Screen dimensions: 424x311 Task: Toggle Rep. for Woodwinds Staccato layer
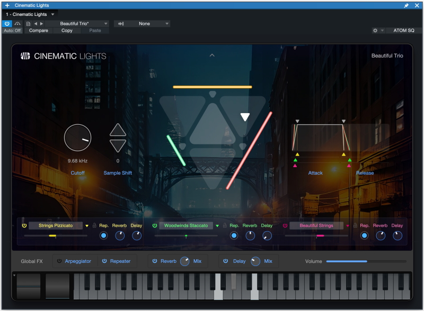234,236
